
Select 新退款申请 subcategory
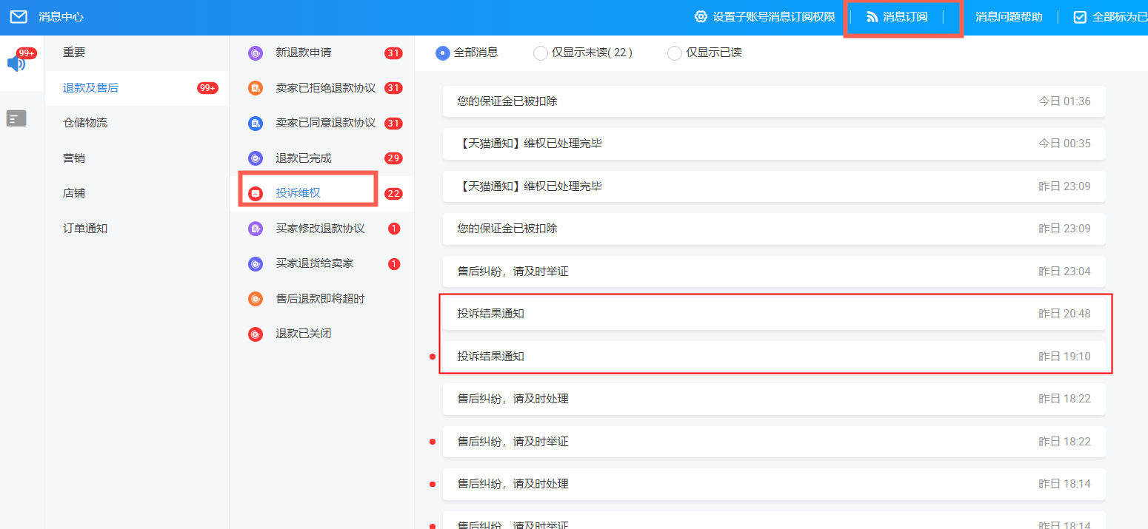click(321, 53)
